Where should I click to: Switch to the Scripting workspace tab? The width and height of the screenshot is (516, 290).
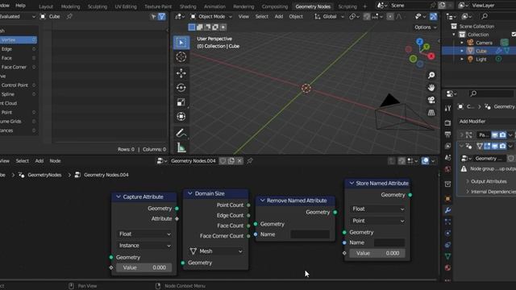347,6
